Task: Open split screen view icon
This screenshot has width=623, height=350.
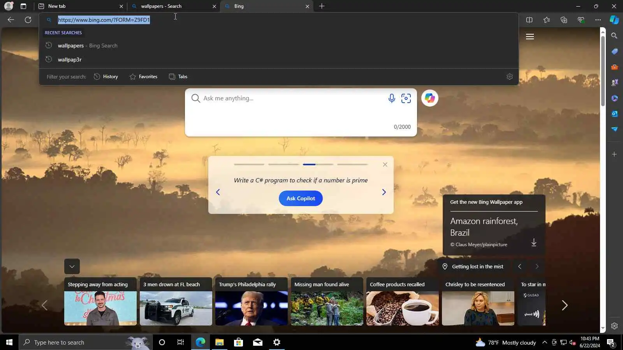Action: pos(529,20)
